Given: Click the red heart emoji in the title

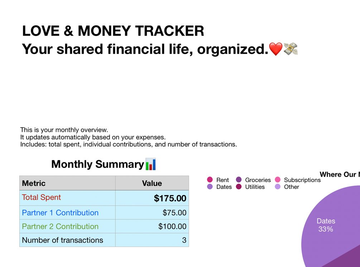Looking at the screenshot, I should tap(275, 49).
